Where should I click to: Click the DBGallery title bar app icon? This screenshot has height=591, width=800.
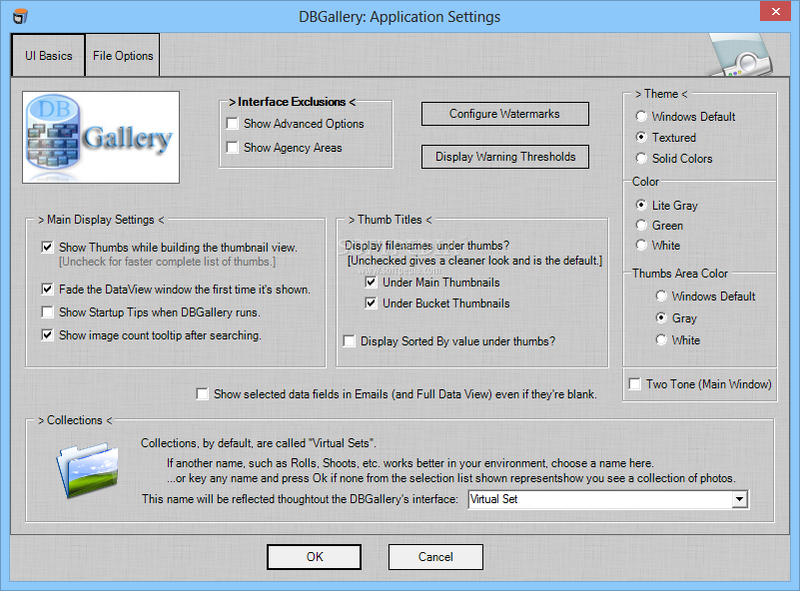coord(20,17)
